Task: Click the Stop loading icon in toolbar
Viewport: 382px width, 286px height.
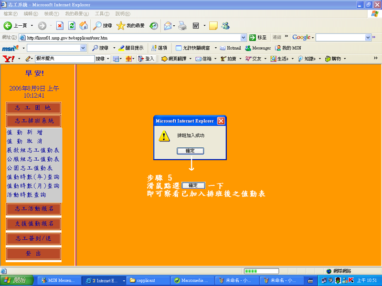Action: pyautogui.click(x=60, y=26)
